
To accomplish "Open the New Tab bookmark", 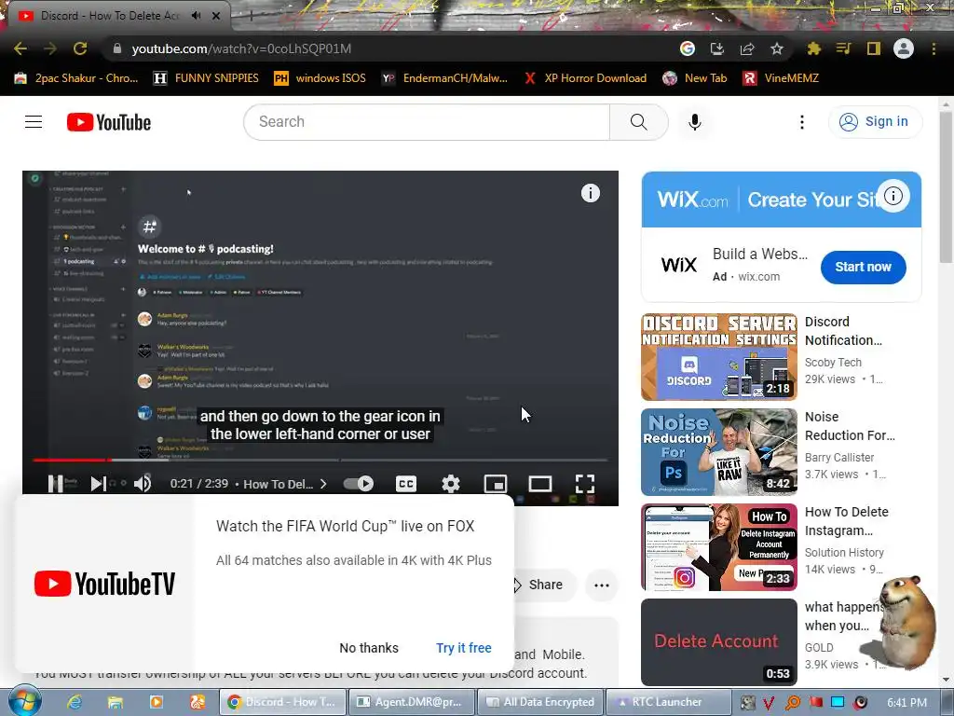I will (695, 78).
